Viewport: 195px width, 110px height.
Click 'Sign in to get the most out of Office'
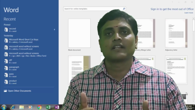pyautogui.click(x=172, y=9)
